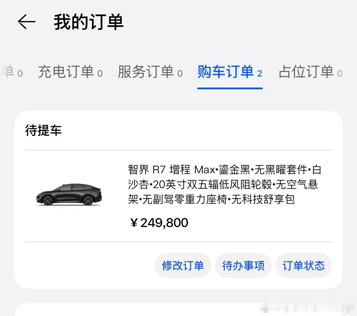The width and height of the screenshot is (357, 316).
Task: Tap the partially hidden leftmost order tab
Action: coord(9,72)
